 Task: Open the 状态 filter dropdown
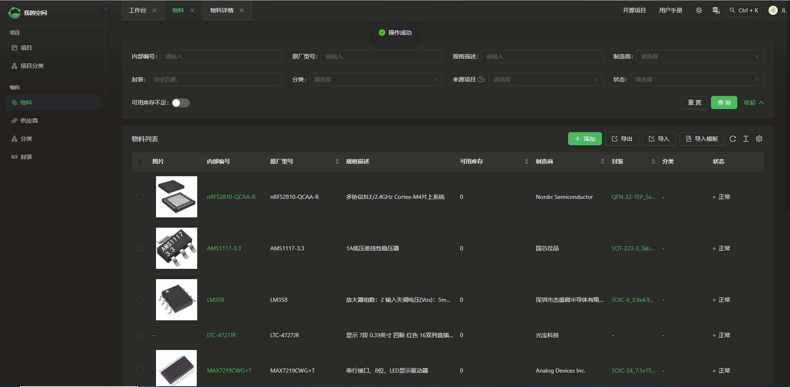pyautogui.click(x=697, y=79)
